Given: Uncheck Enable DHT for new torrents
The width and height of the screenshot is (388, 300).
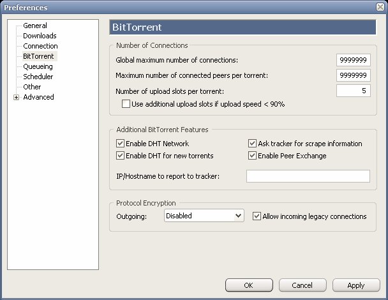Looking at the screenshot, I should pos(120,156).
